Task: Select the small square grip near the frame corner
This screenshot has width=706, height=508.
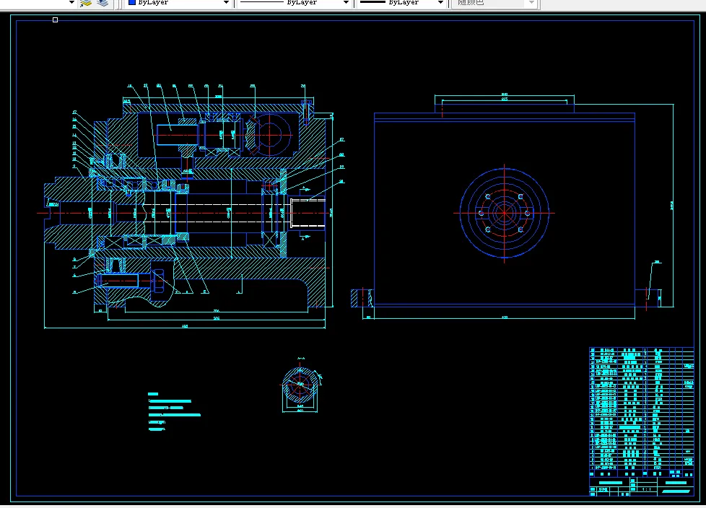Action: [x=56, y=19]
